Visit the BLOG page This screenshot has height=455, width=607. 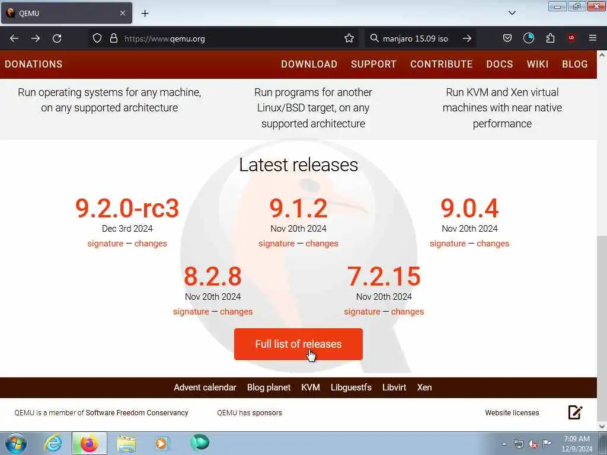575,64
